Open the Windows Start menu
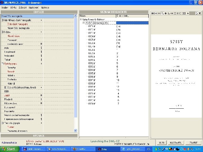This screenshot has width=203, height=152. coord(10,149)
